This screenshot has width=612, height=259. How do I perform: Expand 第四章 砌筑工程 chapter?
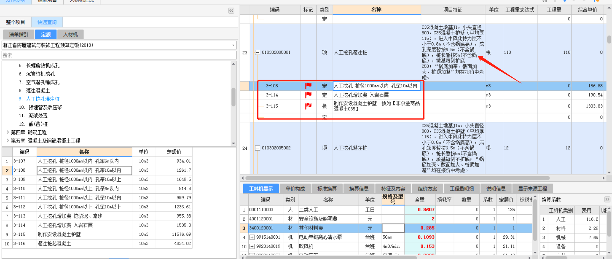[x=8, y=132]
